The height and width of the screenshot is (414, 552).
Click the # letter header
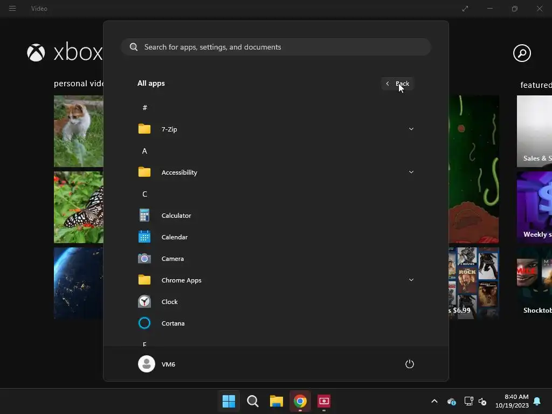coord(144,108)
